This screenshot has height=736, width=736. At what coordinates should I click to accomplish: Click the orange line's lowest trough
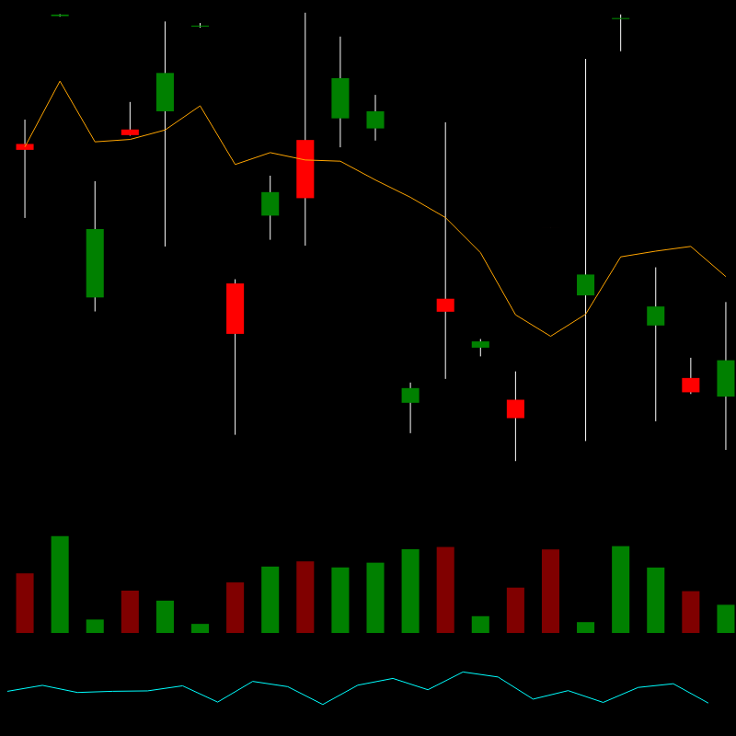pos(550,336)
